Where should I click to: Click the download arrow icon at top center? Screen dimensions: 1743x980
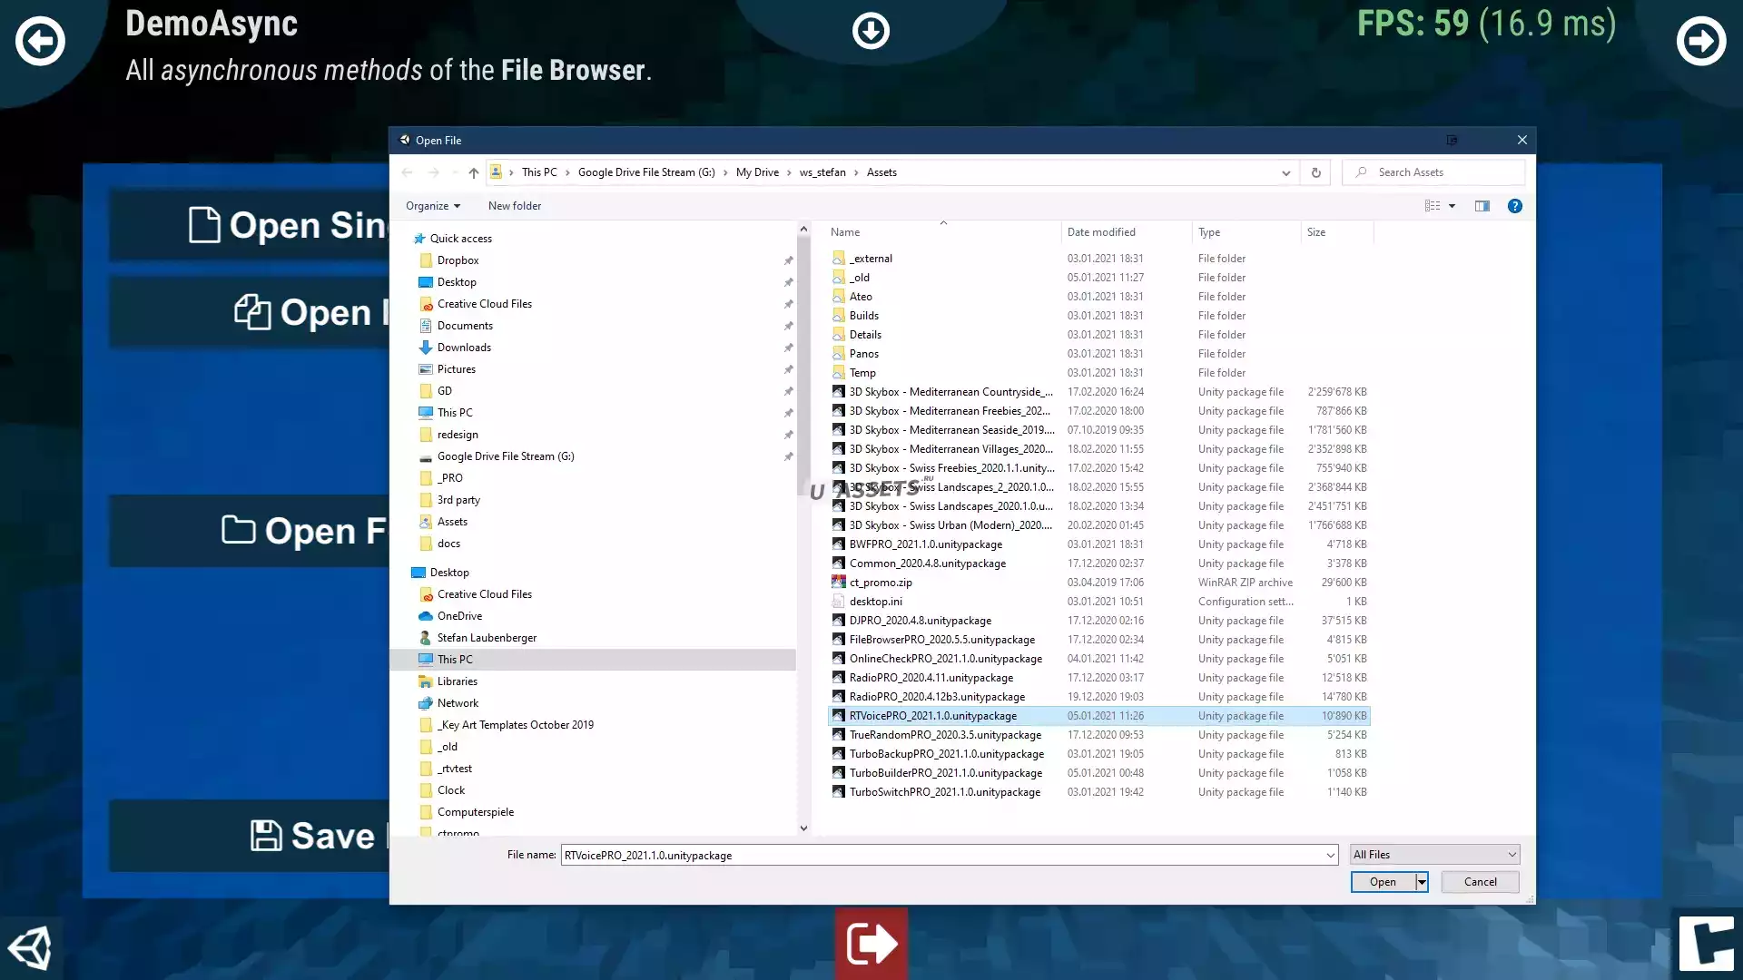click(x=871, y=31)
